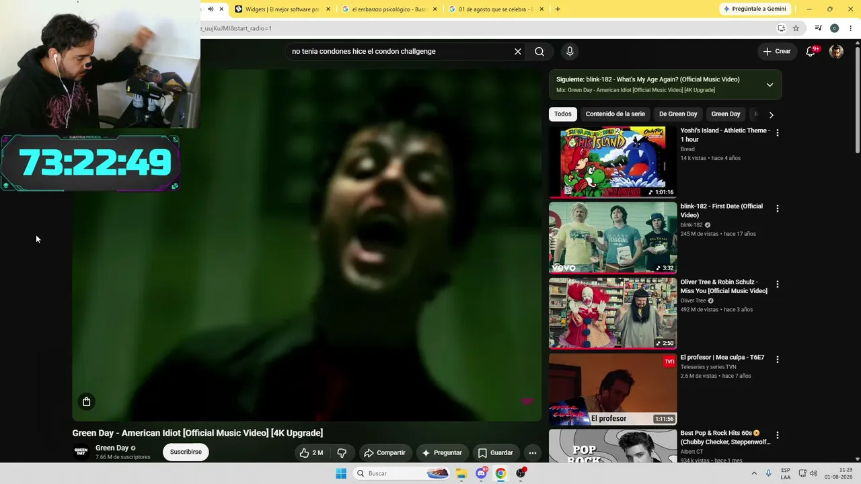Image resolution: width=861 pixels, height=484 pixels.
Task: Select the 'De Green Day' chip
Action: pos(678,114)
